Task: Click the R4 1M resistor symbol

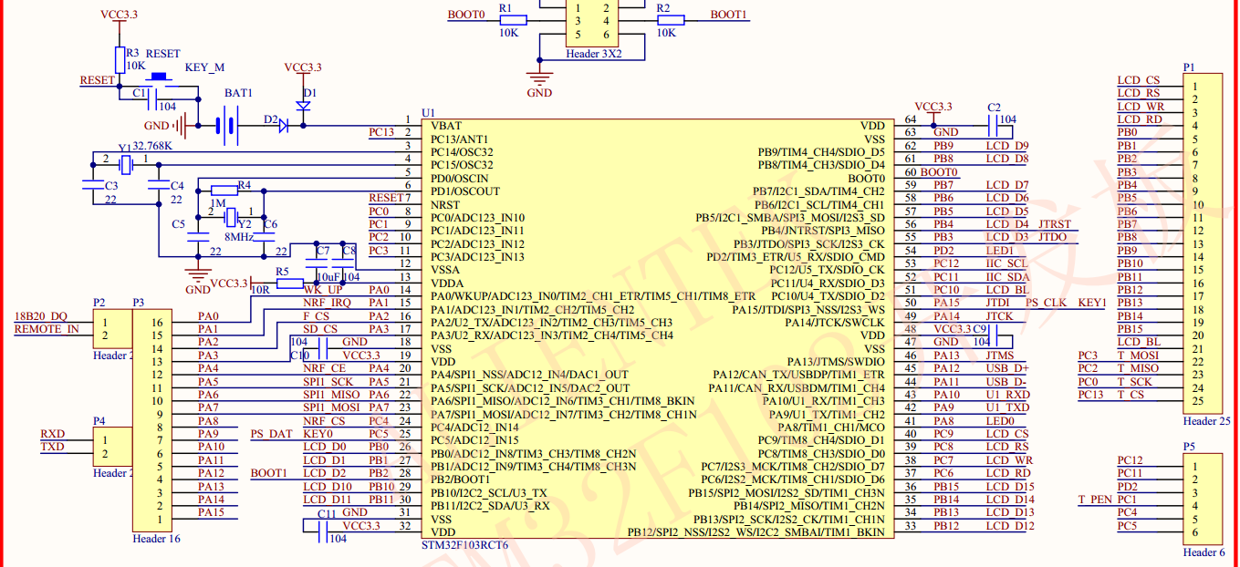Action: 224,191
